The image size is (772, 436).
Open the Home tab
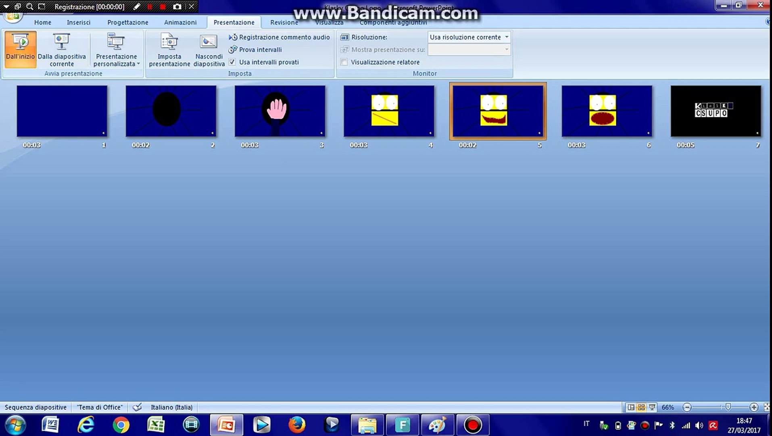point(43,23)
